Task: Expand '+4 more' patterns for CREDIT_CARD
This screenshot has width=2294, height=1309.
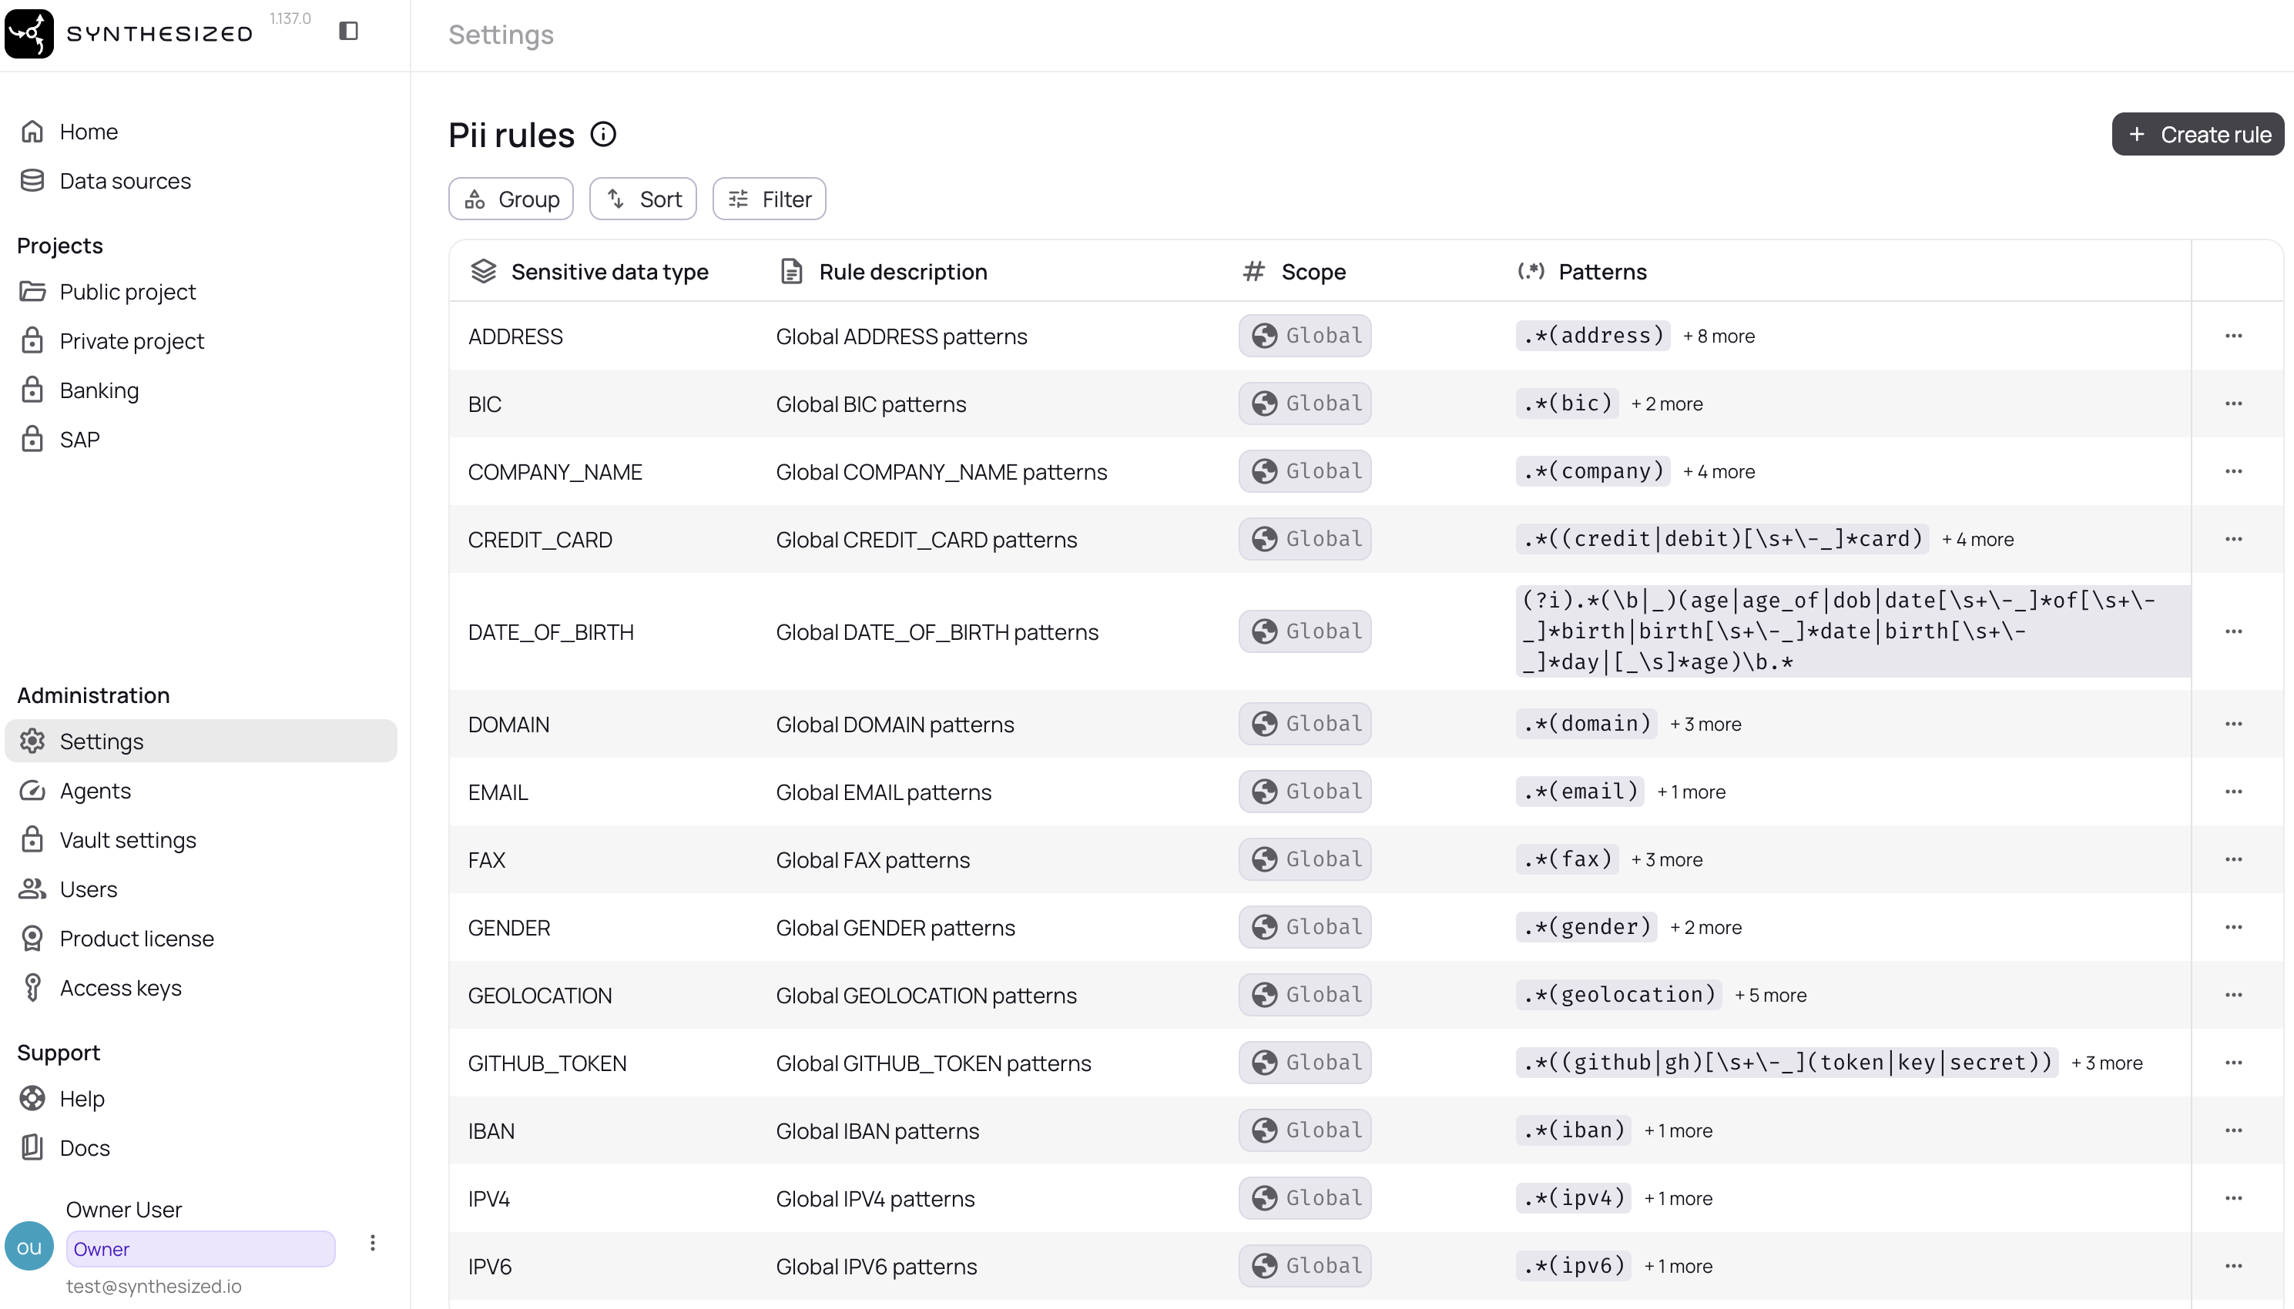Action: (1977, 540)
